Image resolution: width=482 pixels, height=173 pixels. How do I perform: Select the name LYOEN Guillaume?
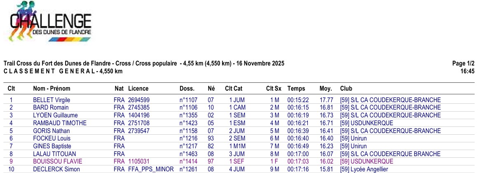tap(55, 115)
